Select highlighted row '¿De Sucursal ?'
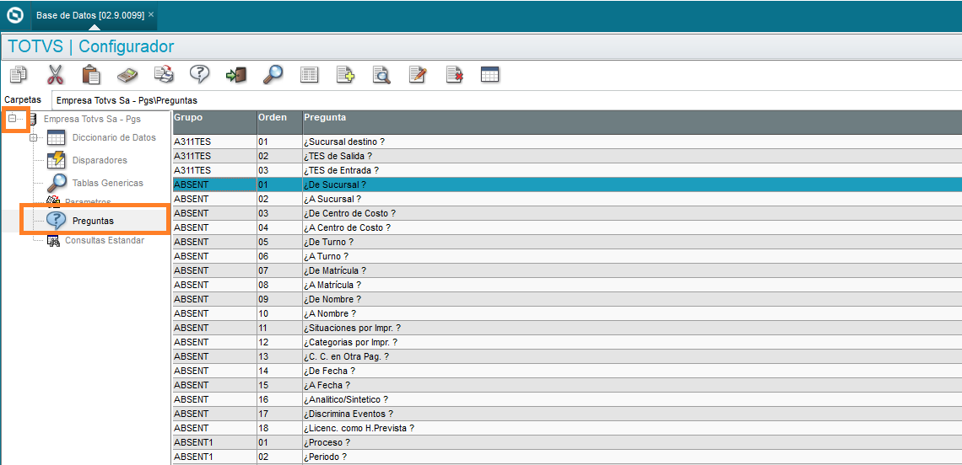 pyautogui.click(x=567, y=184)
